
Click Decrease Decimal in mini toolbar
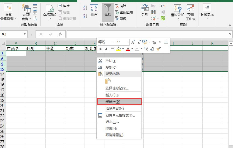pyautogui.click(x=152, y=49)
